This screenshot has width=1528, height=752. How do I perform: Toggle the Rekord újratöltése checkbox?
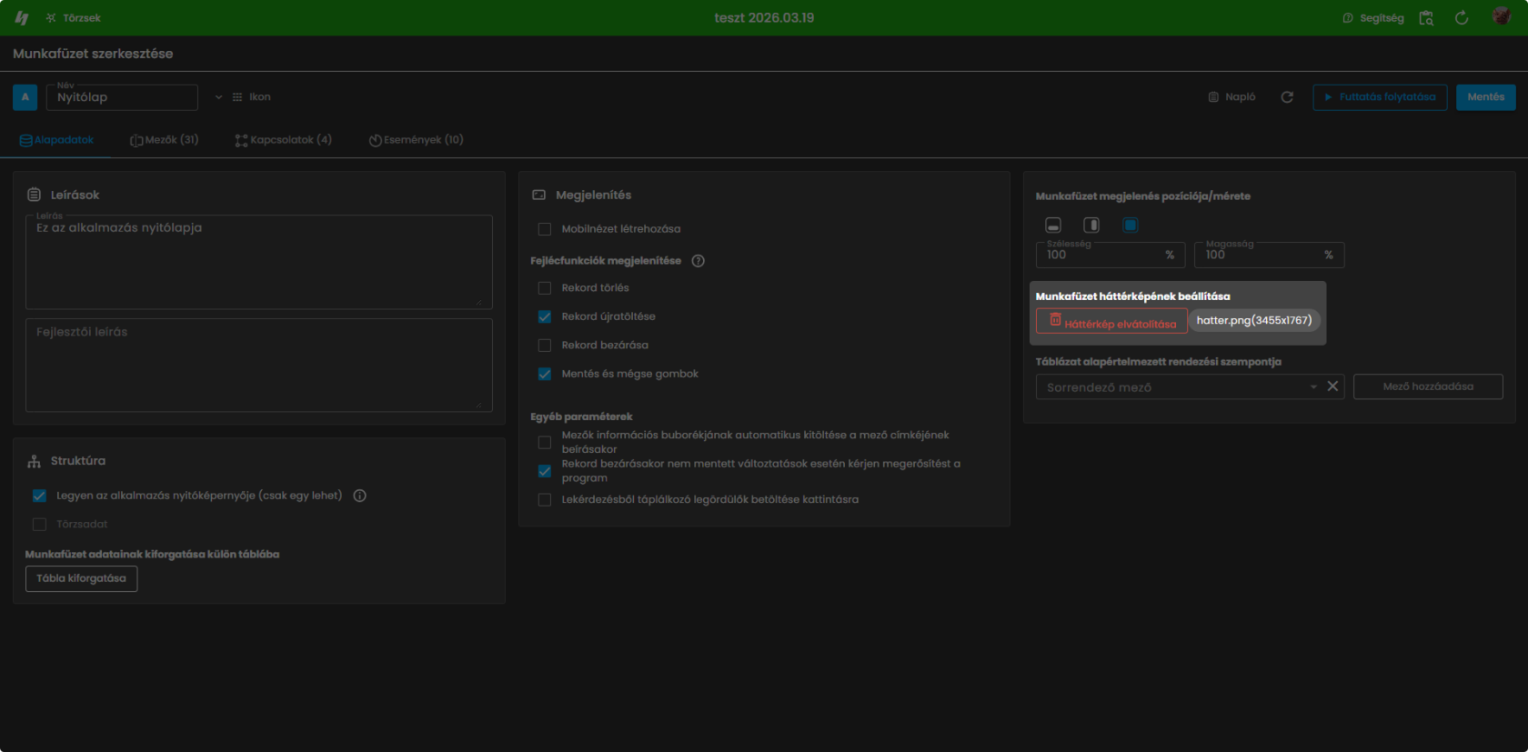(x=545, y=316)
